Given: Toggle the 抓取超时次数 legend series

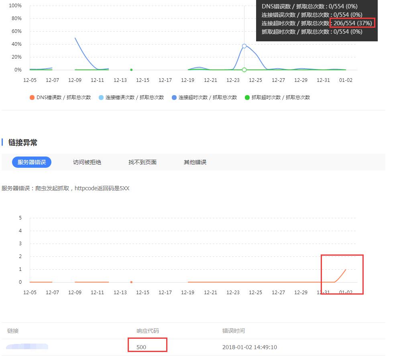Looking at the screenshot, I should (277, 98).
